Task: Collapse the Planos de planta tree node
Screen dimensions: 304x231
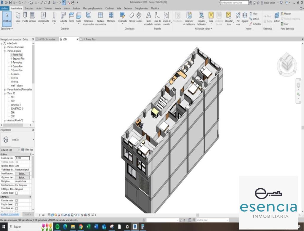Action: (x=5, y=51)
